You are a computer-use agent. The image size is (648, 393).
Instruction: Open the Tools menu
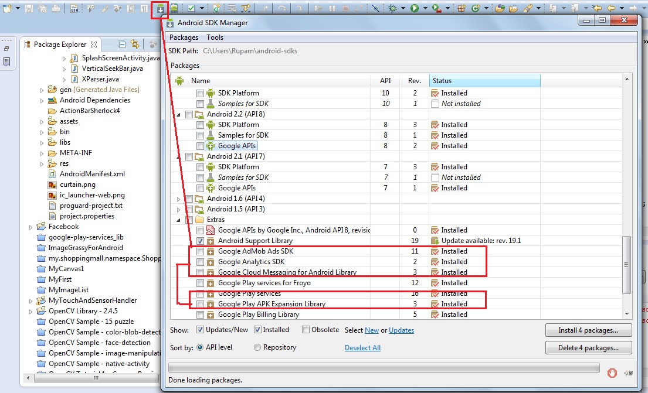coord(215,37)
